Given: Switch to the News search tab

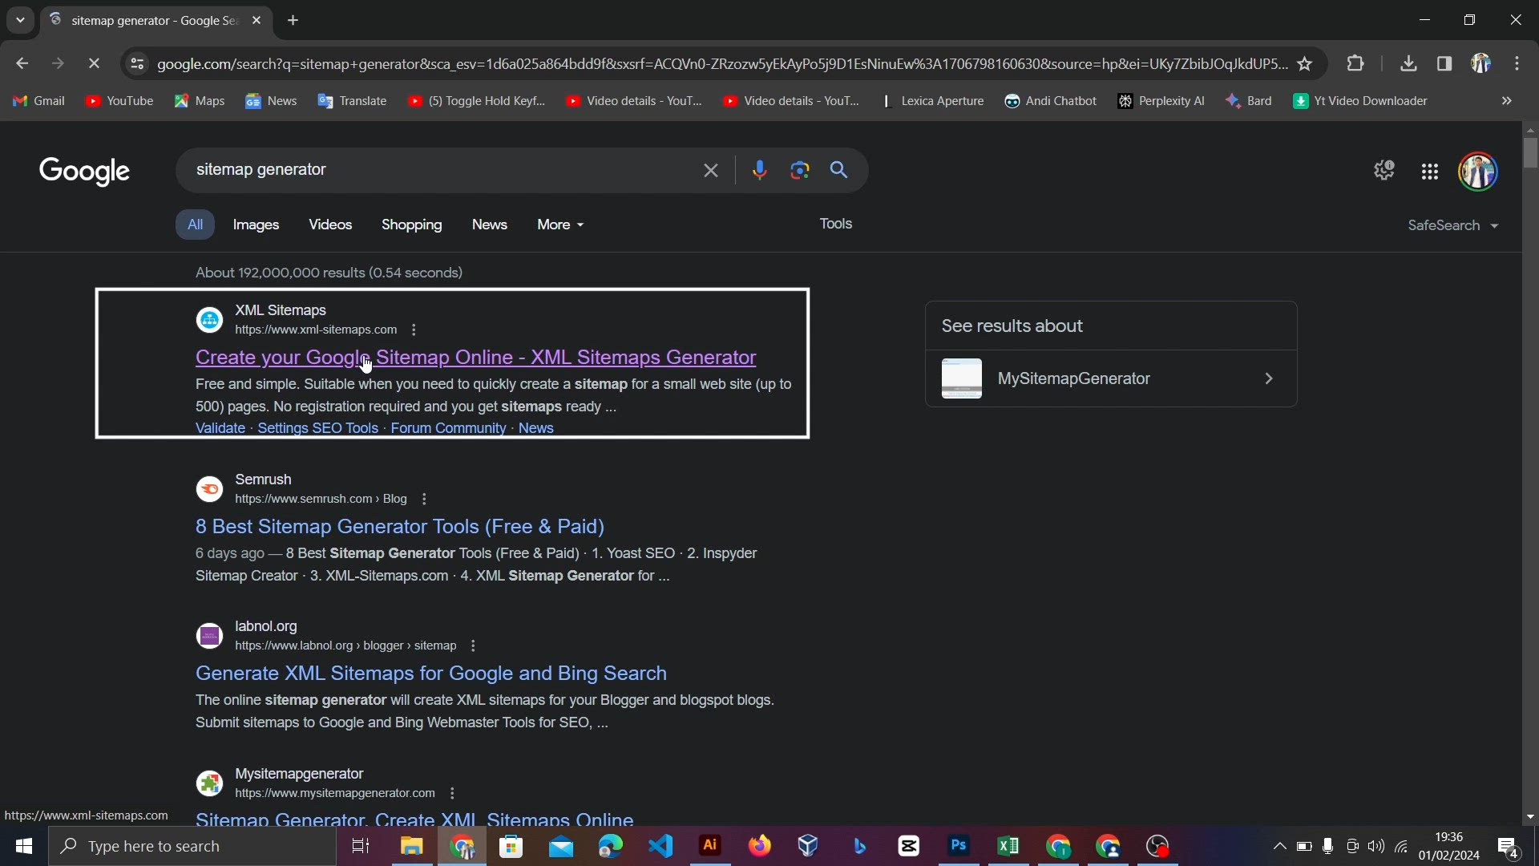Looking at the screenshot, I should click(489, 225).
